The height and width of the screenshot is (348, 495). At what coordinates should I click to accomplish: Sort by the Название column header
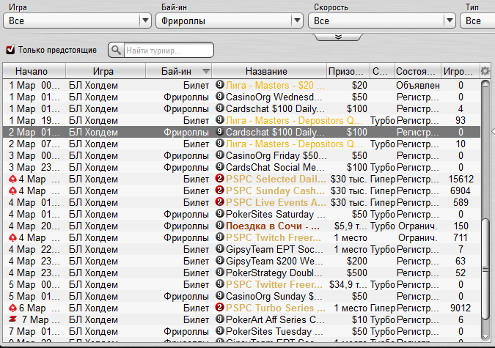pyautogui.click(x=269, y=71)
